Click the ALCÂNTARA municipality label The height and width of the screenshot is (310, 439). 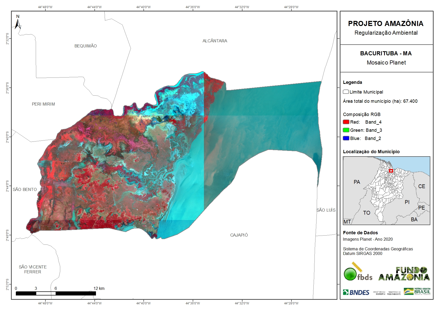[x=215, y=41]
